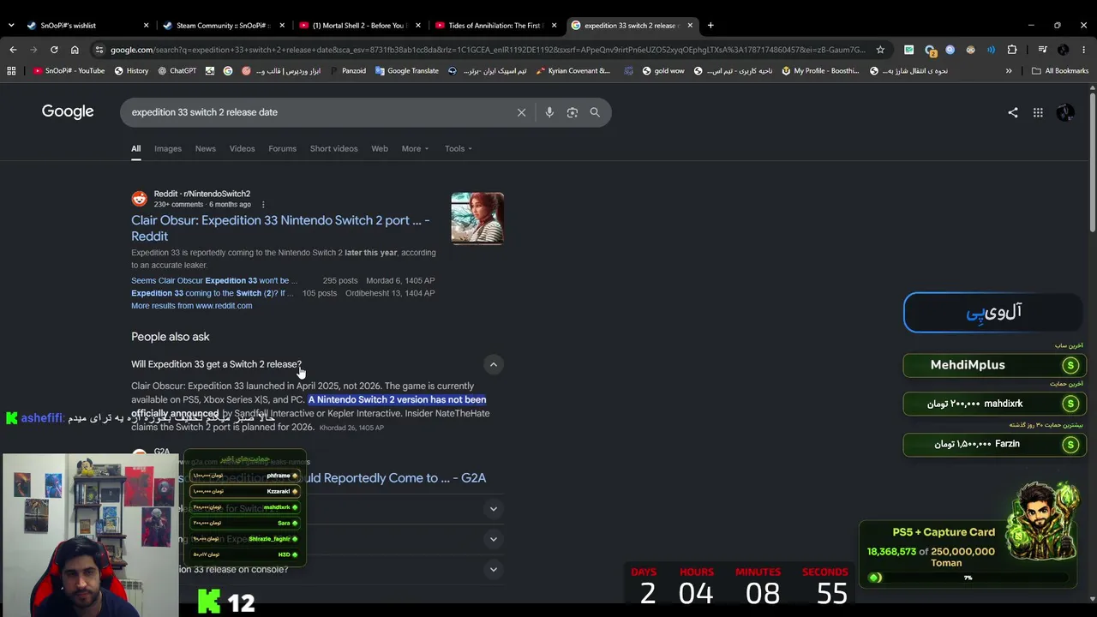
Task: Select the Videos search tab
Action: [242, 148]
